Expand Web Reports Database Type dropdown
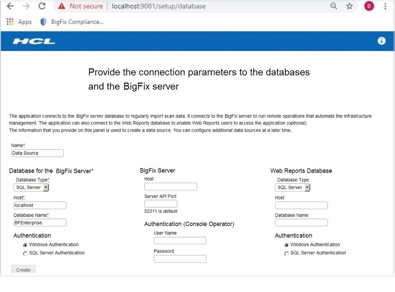 pyautogui.click(x=307, y=187)
